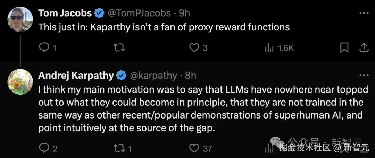This screenshot has height=158, width=375.
Task: Share Tom Jacobs' tweet
Action: coord(364,47)
